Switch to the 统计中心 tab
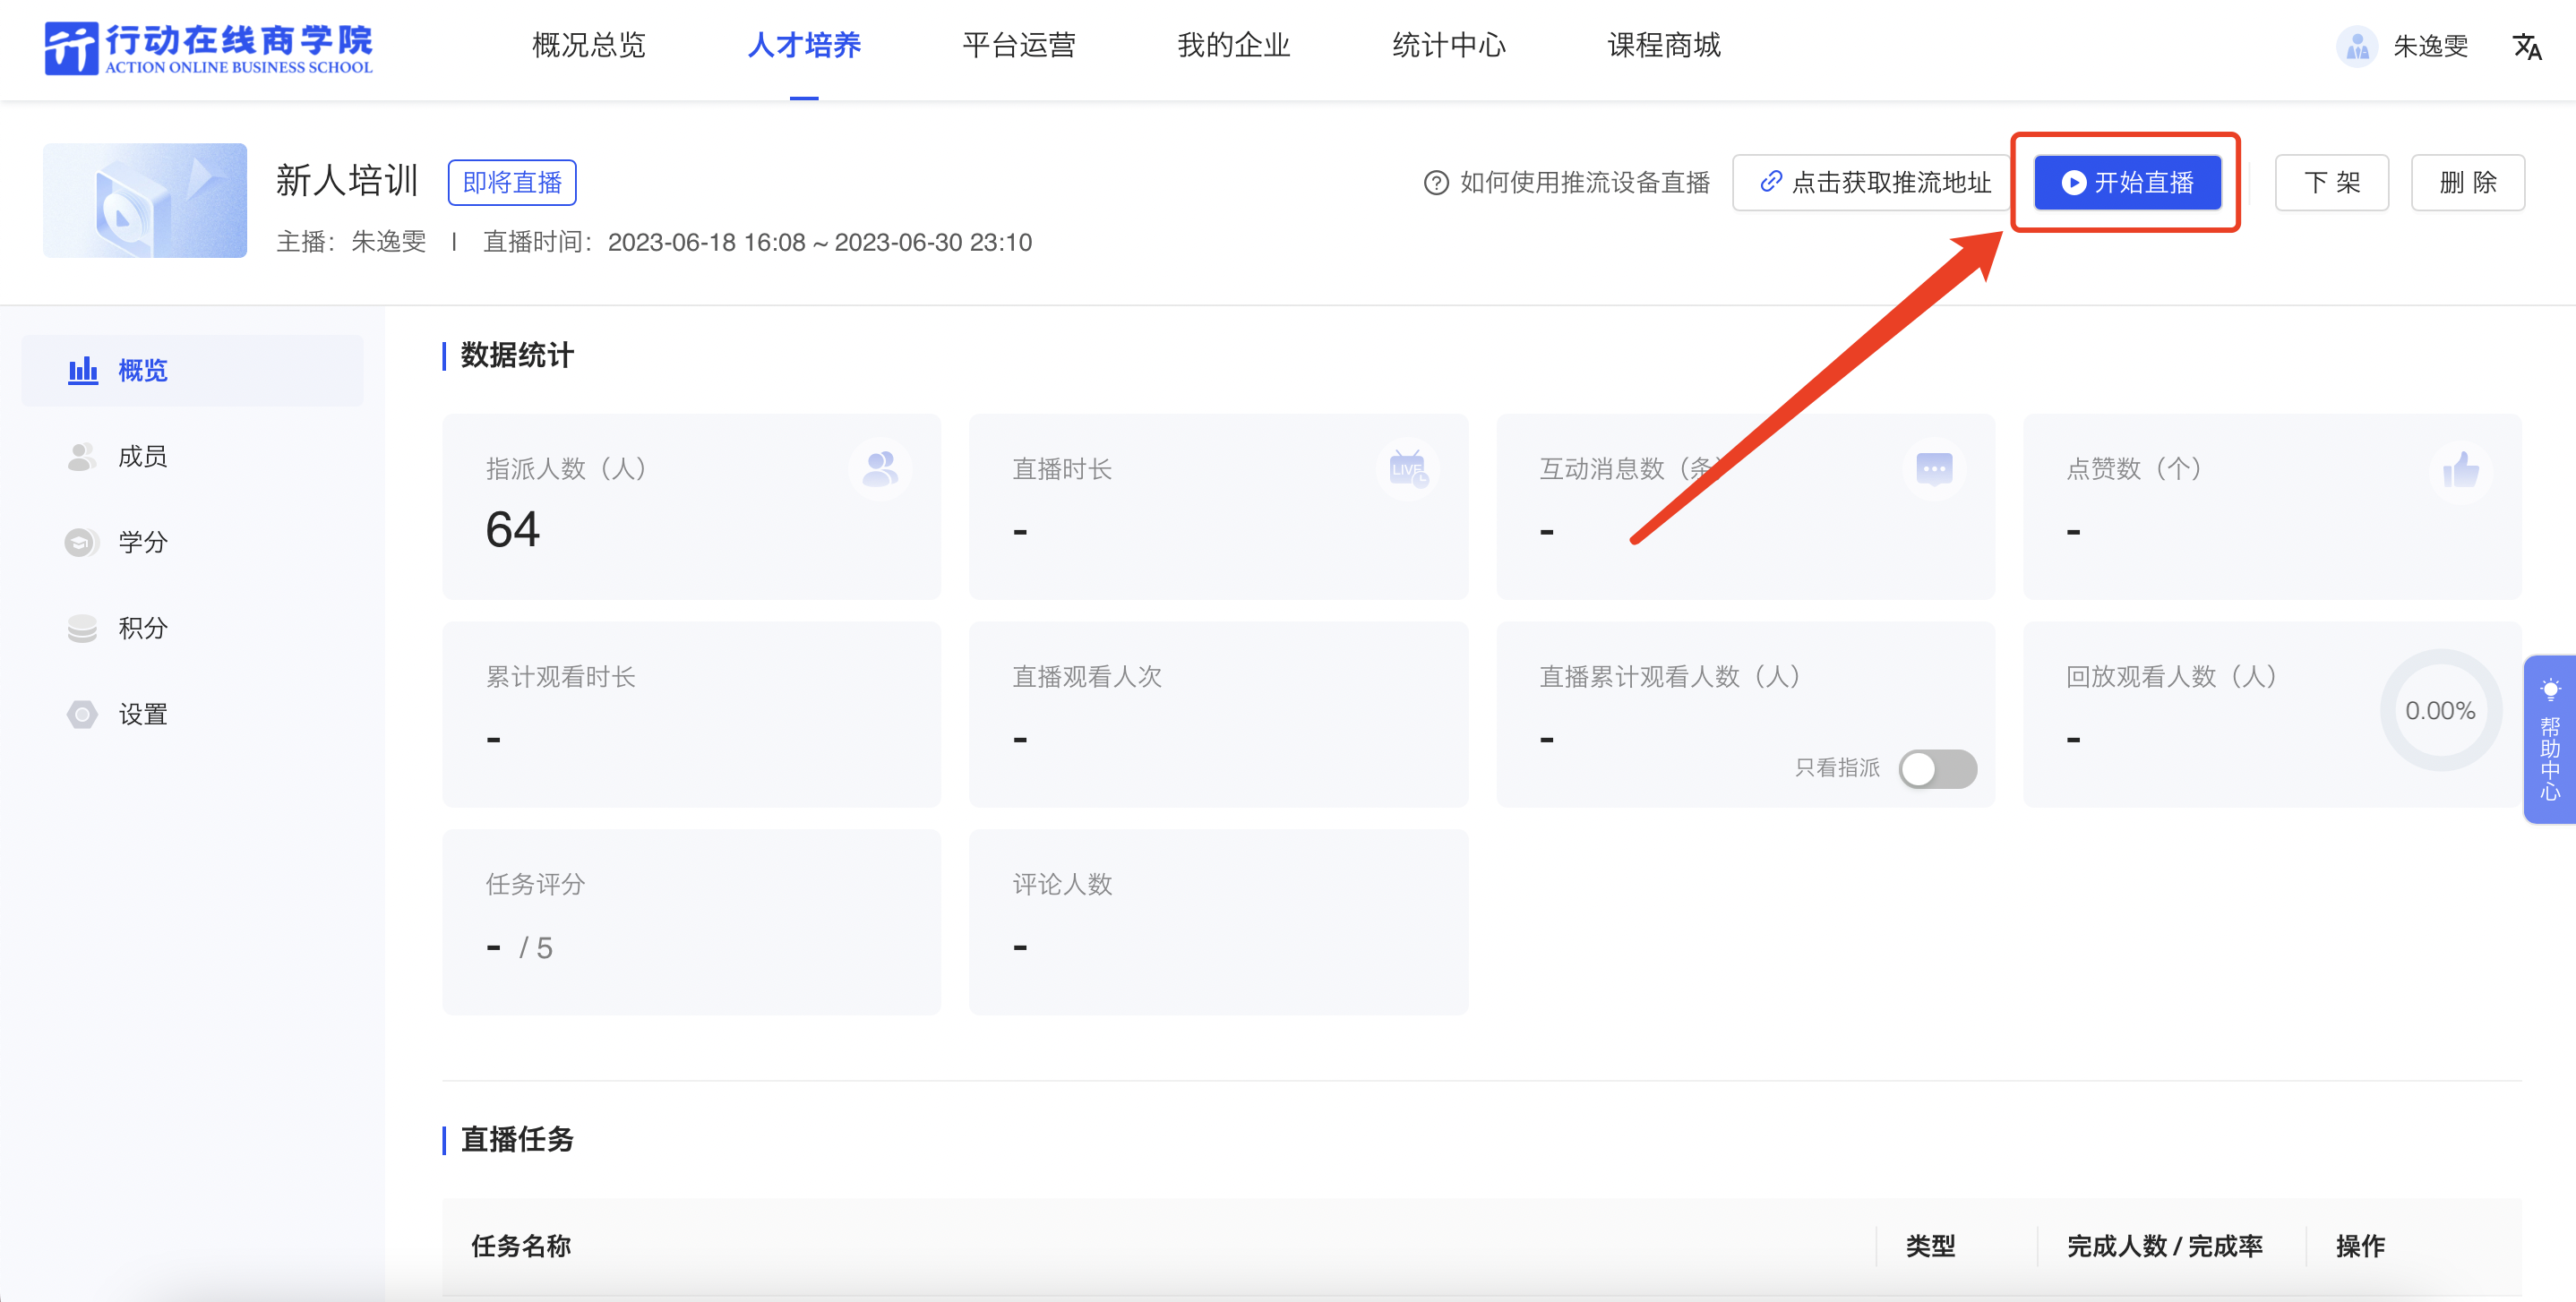Image resolution: width=2576 pixels, height=1302 pixels. [x=1448, y=46]
